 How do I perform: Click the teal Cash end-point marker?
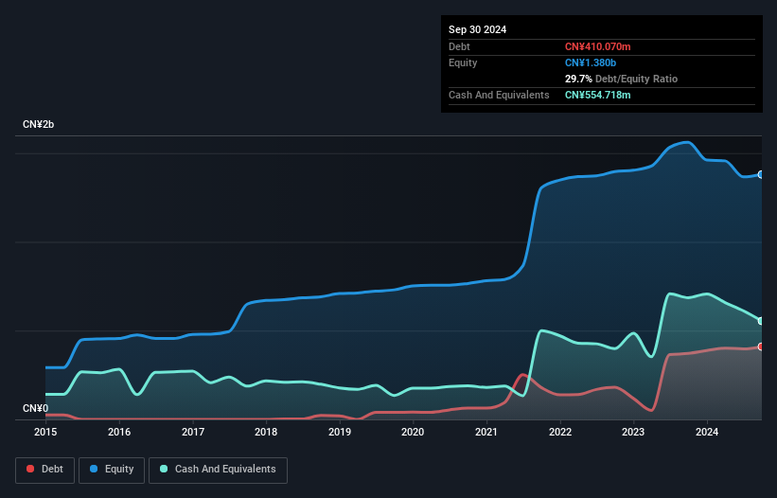tap(761, 321)
